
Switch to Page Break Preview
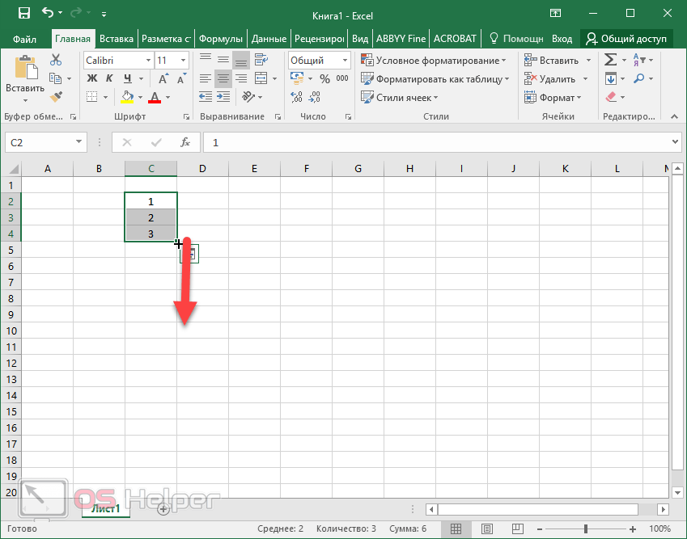pyautogui.click(x=518, y=528)
